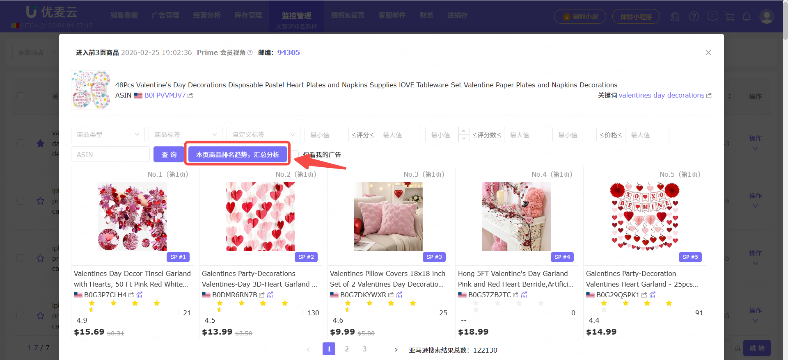Click maximum price 最大值 input
Screen dimensions: 788x360
[647, 134]
